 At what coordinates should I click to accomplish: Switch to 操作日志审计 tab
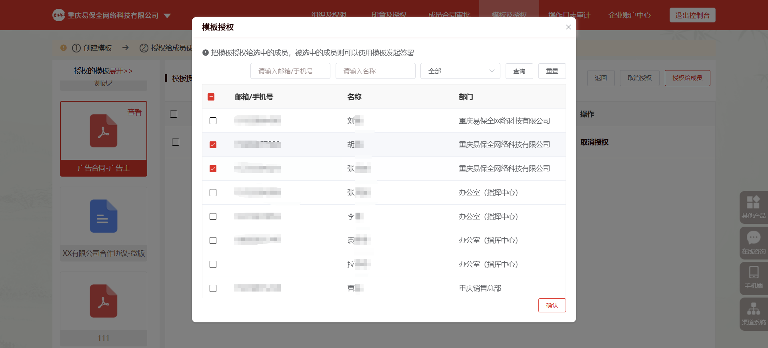pos(569,15)
